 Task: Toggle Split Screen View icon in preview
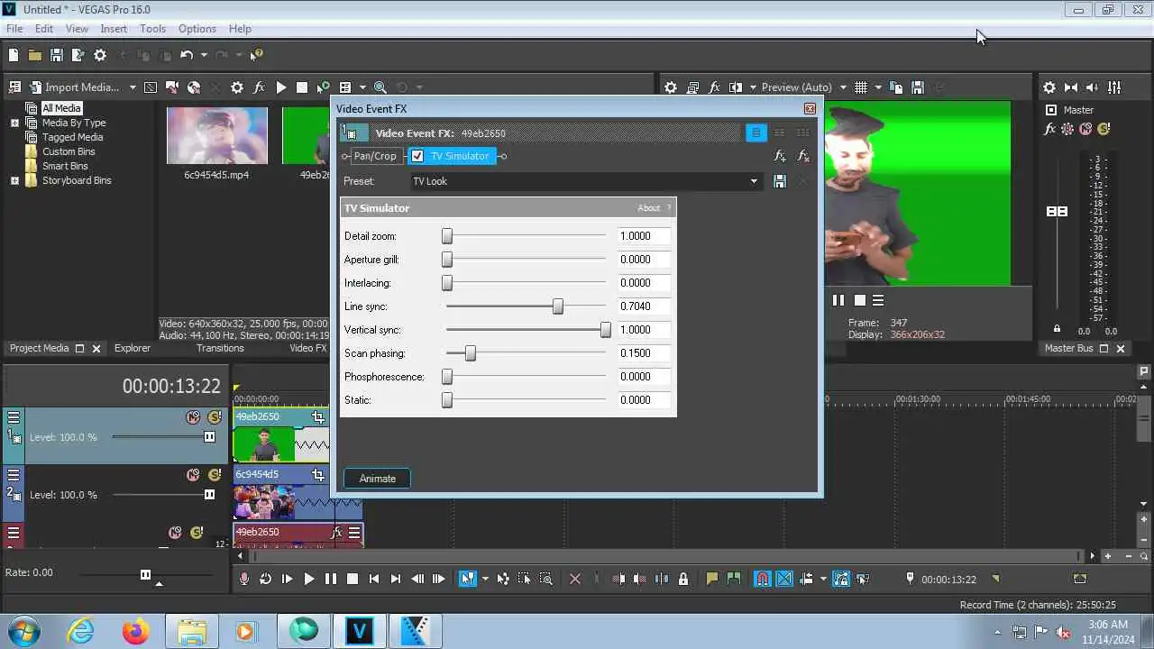pos(736,87)
